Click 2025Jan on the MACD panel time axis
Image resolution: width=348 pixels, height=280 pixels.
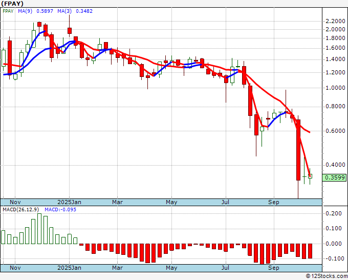click(x=69, y=268)
